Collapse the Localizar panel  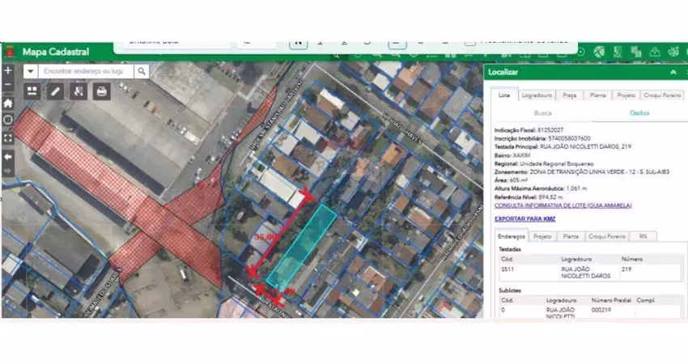click(x=673, y=72)
